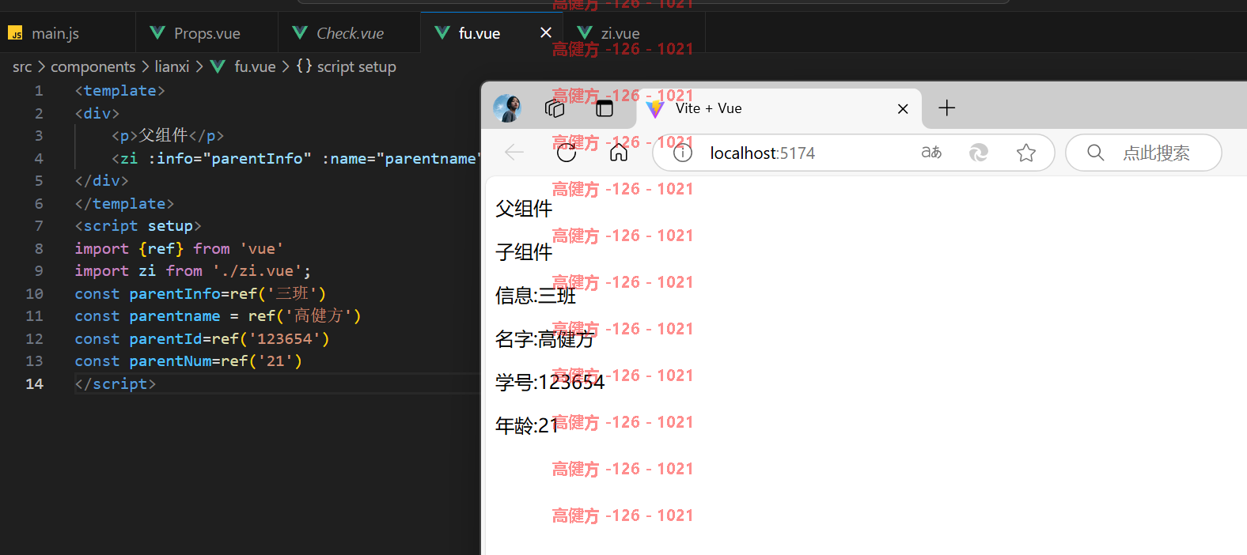The width and height of the screenshot is (1247, 555).
Task: Close the fu.vue tab
Action: (545, 32)
